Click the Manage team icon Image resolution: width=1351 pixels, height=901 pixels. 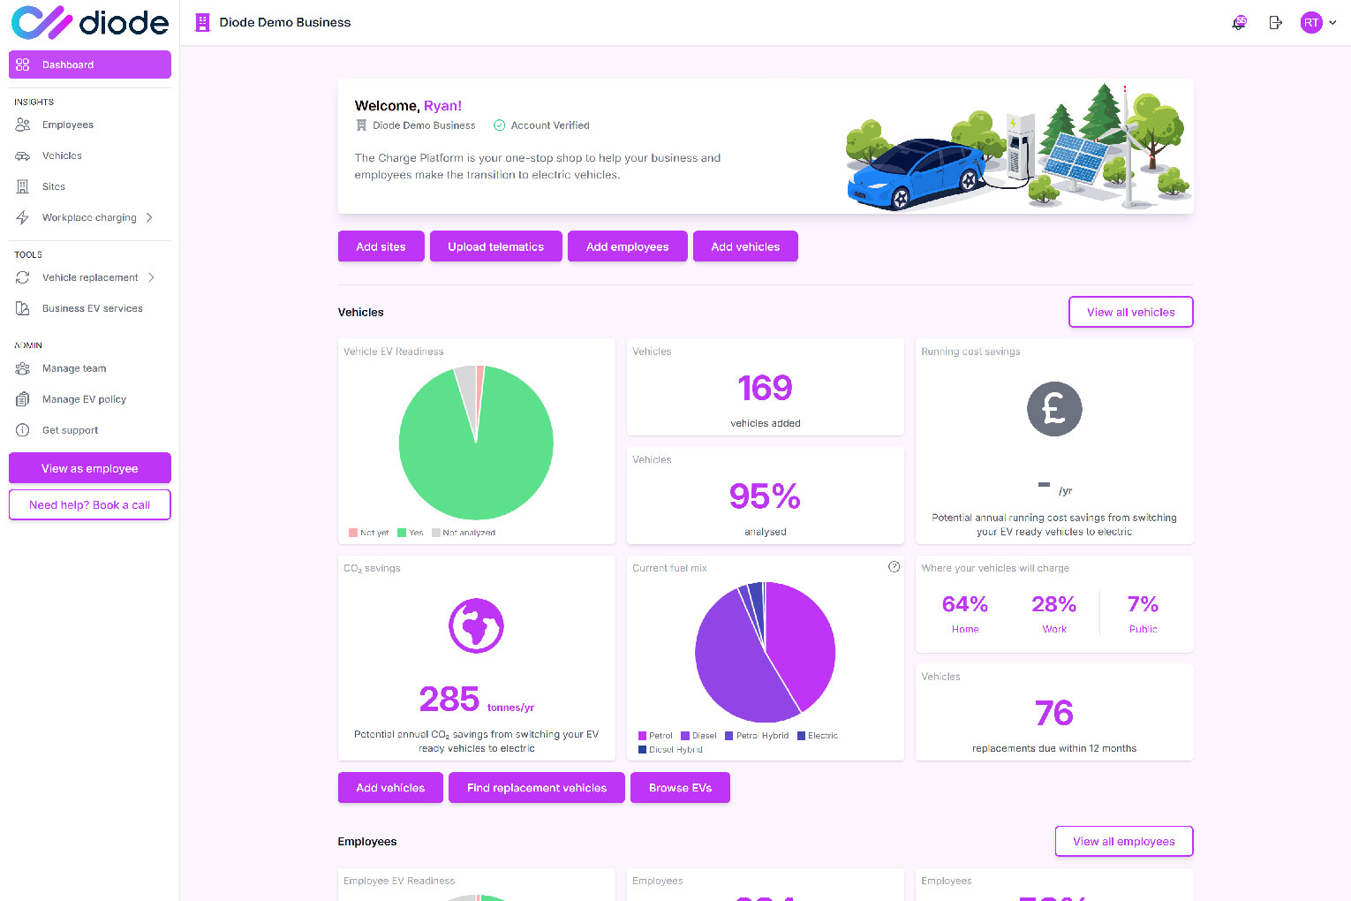point(23,368)
